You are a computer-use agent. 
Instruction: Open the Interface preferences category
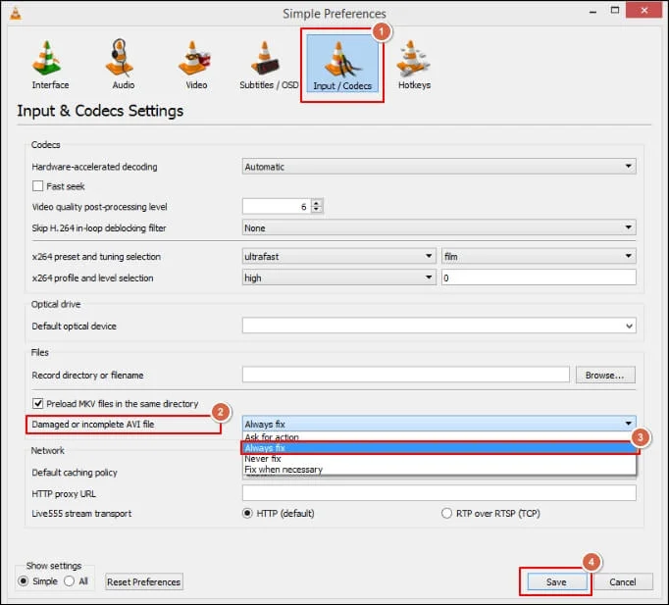[x=50, y=65]
